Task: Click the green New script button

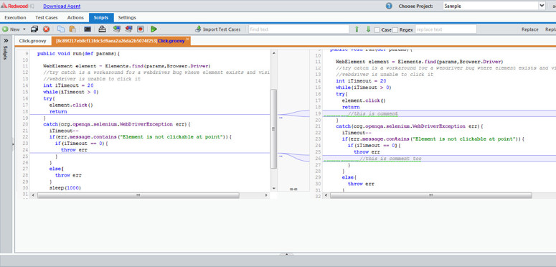Action: pyautogui.click(x=11, y=29)
